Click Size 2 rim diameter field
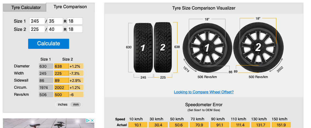Viewport: 311px width, 128px height. pos(75,29)
